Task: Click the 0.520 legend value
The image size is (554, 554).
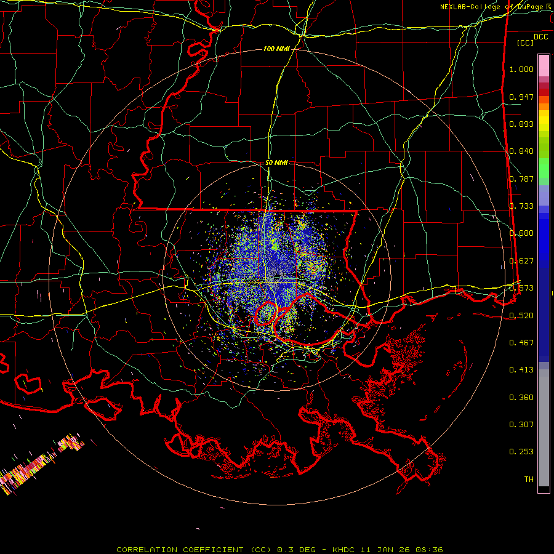Action: click(x=521, y=316)
